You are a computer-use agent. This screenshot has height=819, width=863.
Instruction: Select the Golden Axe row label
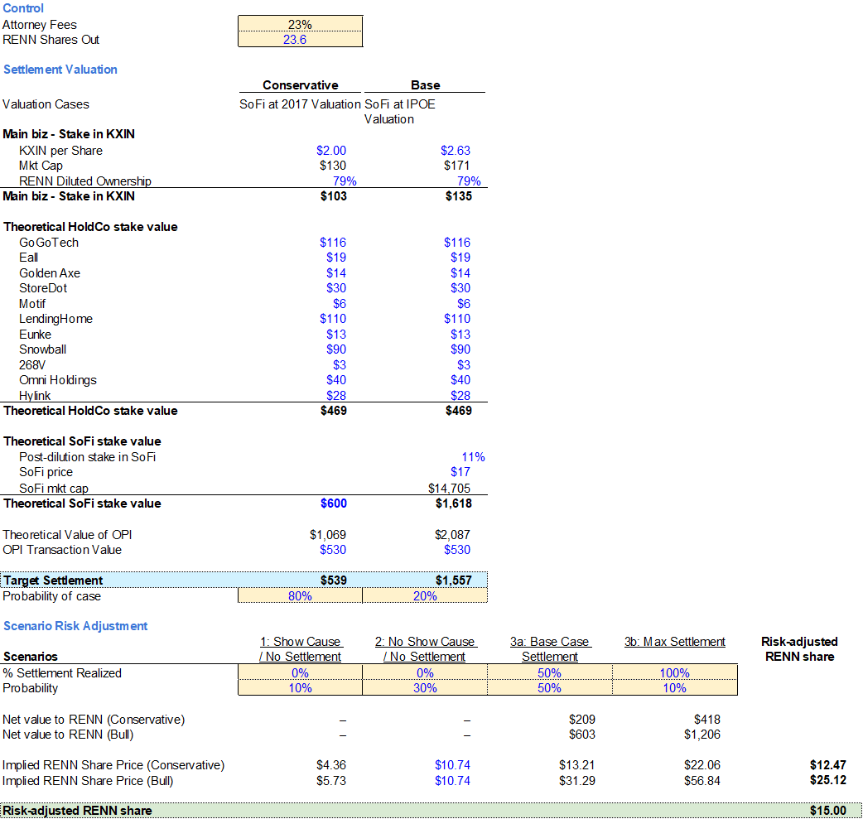pos(50,273)
